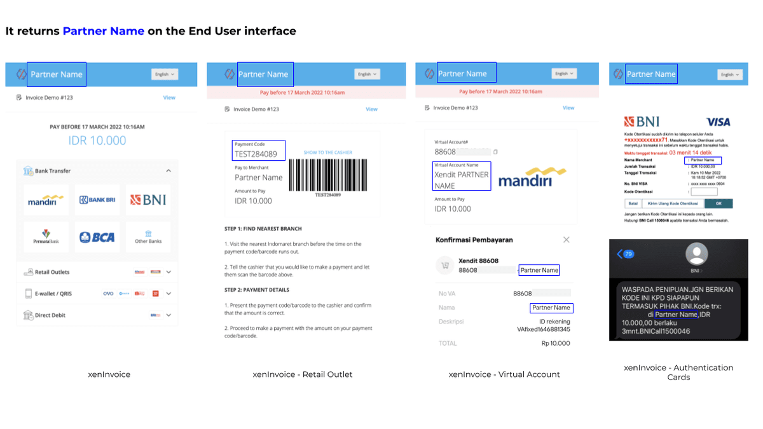Select the PermataBank payment tile
The height and width of the screenshot is (429, 763).
pyautogui.click(x=46, y=237)
